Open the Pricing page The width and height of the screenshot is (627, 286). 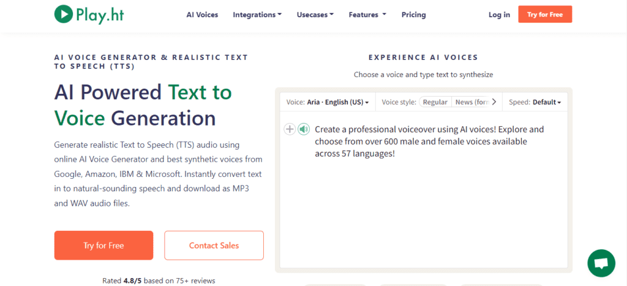413,15
